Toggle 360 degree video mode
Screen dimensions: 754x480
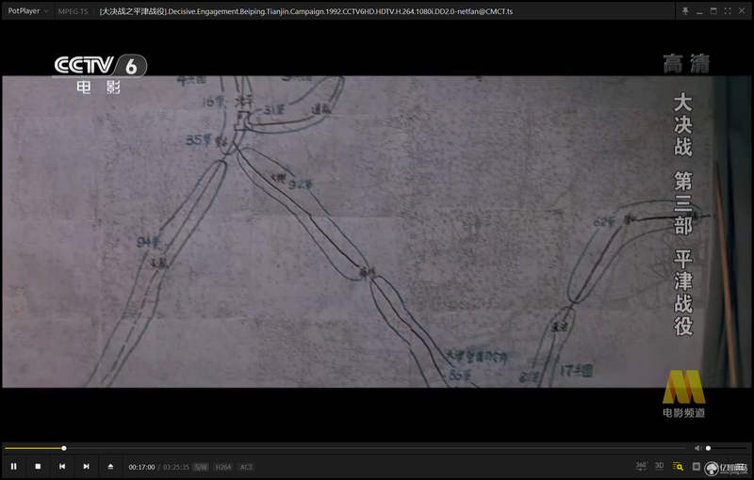pyautogui.click(x=641, y=466)
